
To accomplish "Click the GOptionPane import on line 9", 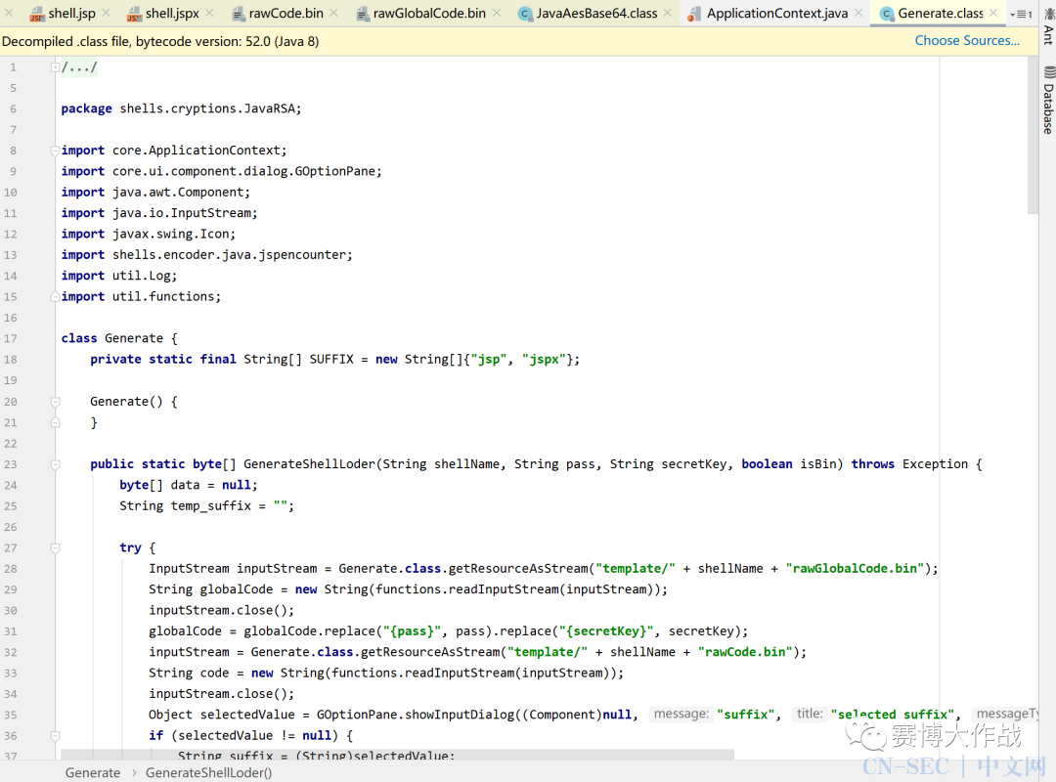I will tap(222, 171).
